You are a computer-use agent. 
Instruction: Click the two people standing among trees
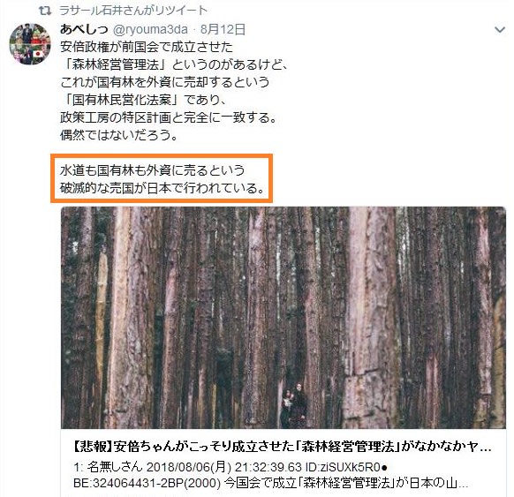294,405
